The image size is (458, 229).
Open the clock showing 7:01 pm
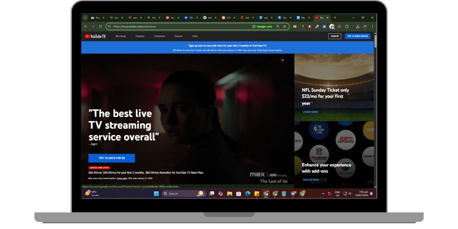[361, 194]
